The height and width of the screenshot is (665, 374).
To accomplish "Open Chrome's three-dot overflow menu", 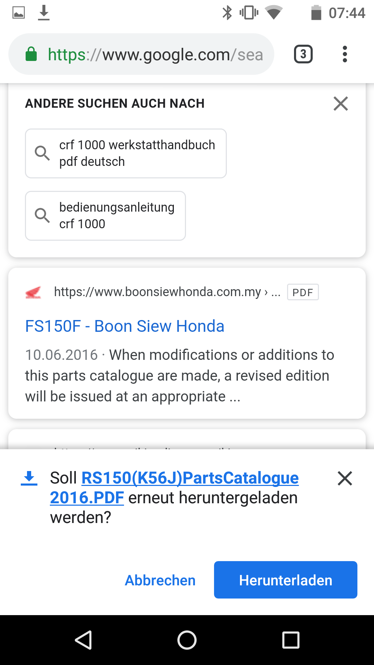I will pyautogui.click(x=345, y=54).
